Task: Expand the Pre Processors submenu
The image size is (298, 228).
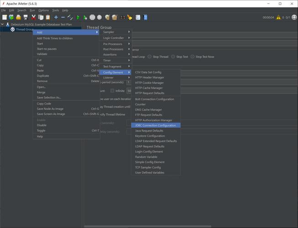Action: [115, 44]
